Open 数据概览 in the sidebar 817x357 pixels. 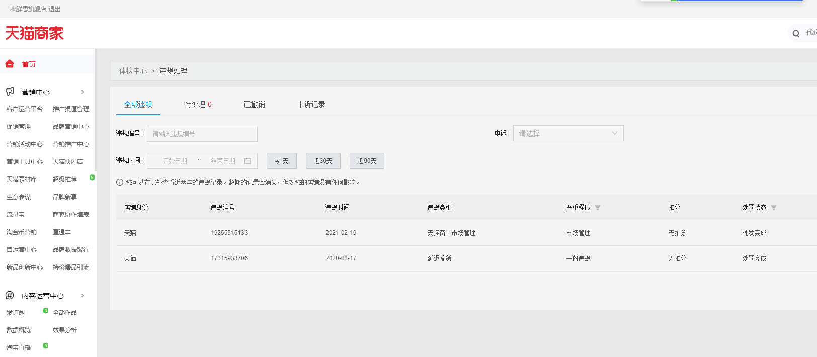pos(19,330)
